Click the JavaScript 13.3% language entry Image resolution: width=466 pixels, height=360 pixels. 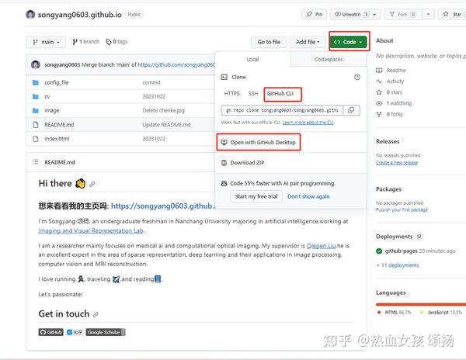(440, 312)
